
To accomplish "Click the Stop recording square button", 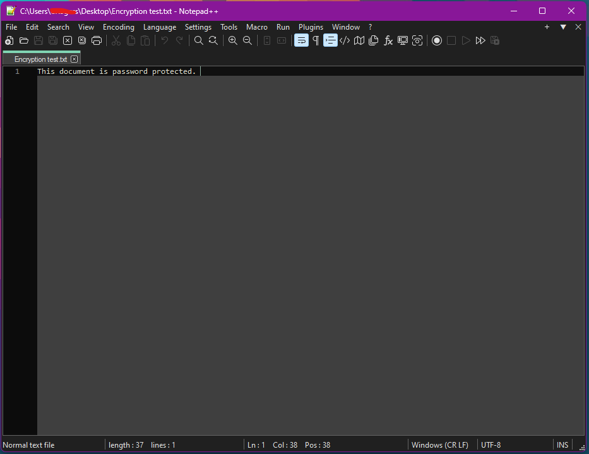I will coord(451,40).
